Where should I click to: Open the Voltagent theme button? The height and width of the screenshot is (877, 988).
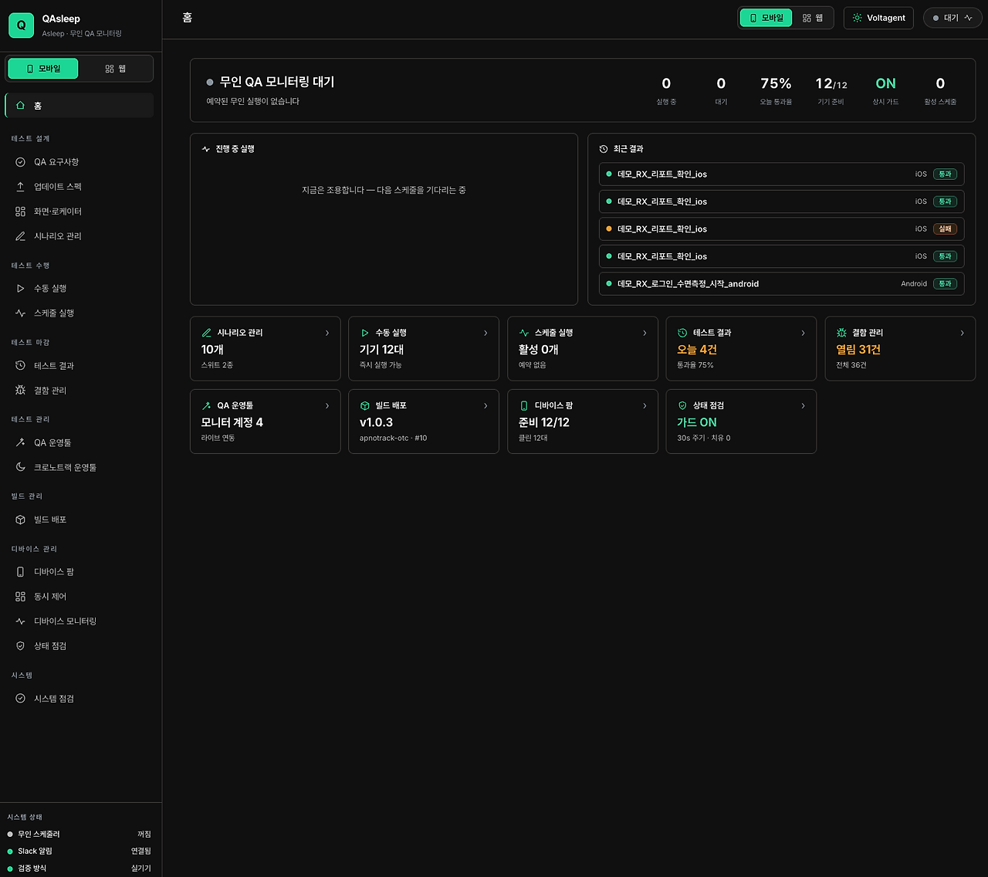click(x=878, y=18)
